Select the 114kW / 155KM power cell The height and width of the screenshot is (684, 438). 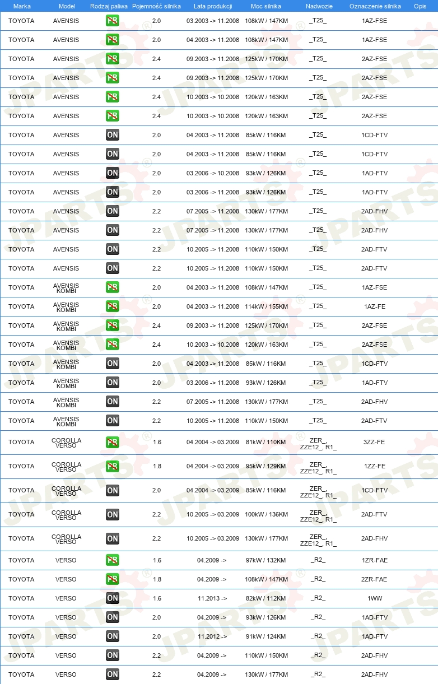coord(267,306)
